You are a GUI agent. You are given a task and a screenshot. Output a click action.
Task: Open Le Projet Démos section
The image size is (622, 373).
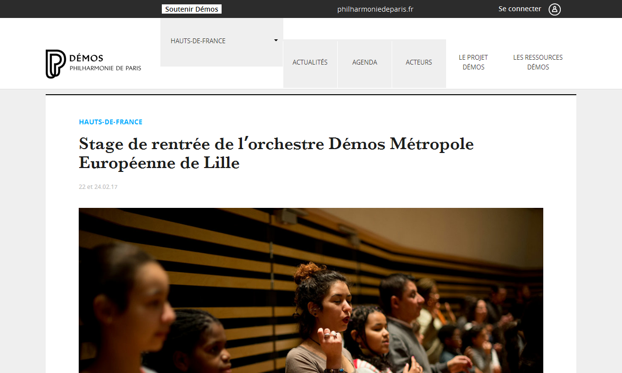(x=473, y=62)
